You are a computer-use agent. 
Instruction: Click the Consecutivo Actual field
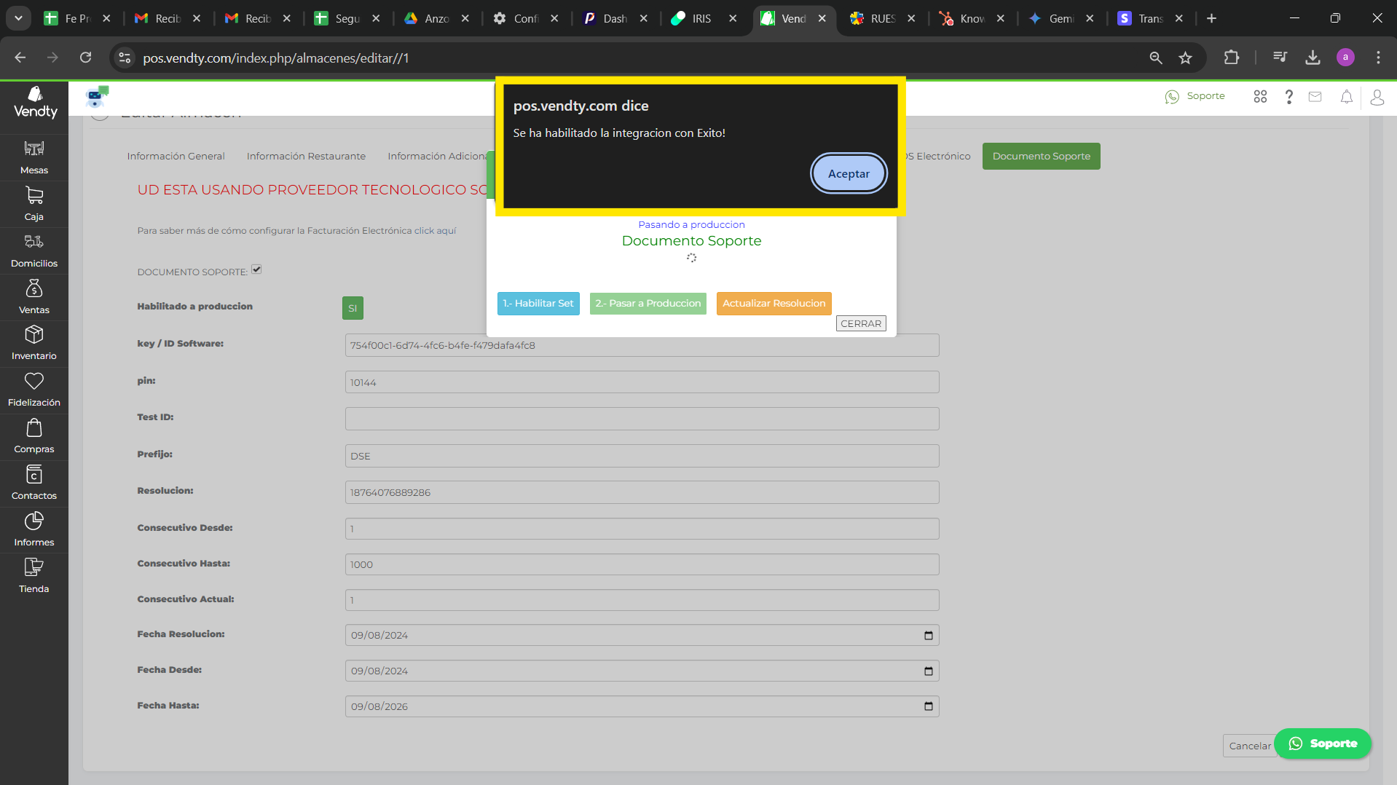point(642,600)
